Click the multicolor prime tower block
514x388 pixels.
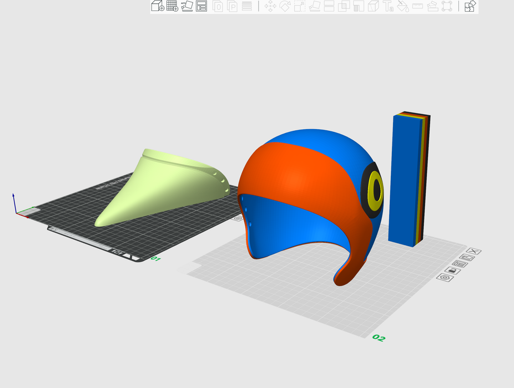[x=405, y=177]
